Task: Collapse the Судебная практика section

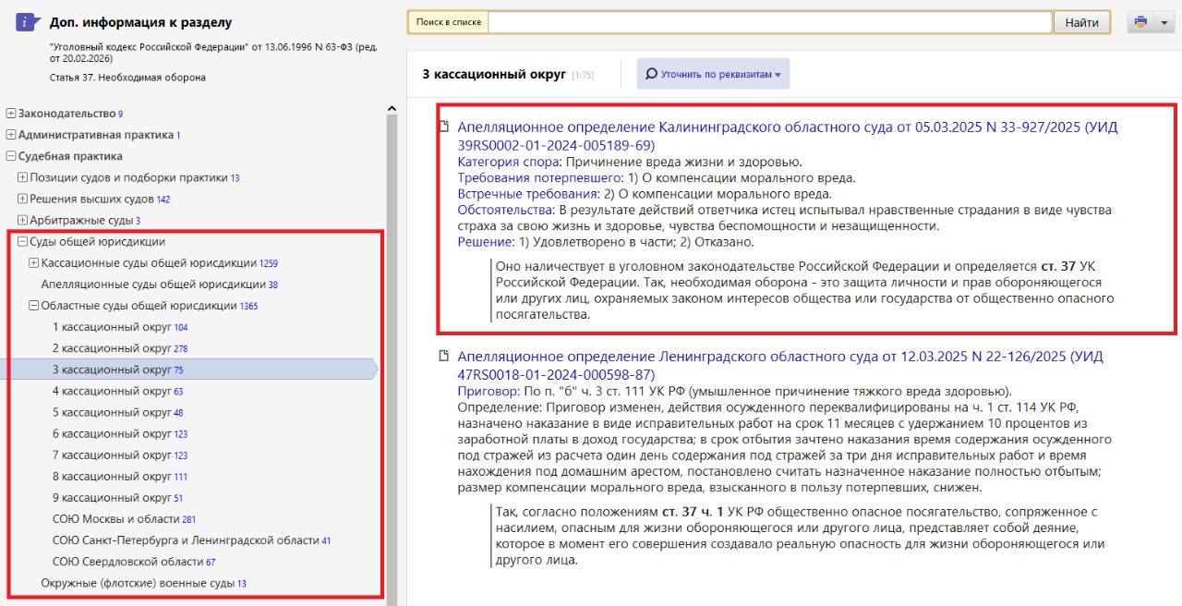Action: 11,156
